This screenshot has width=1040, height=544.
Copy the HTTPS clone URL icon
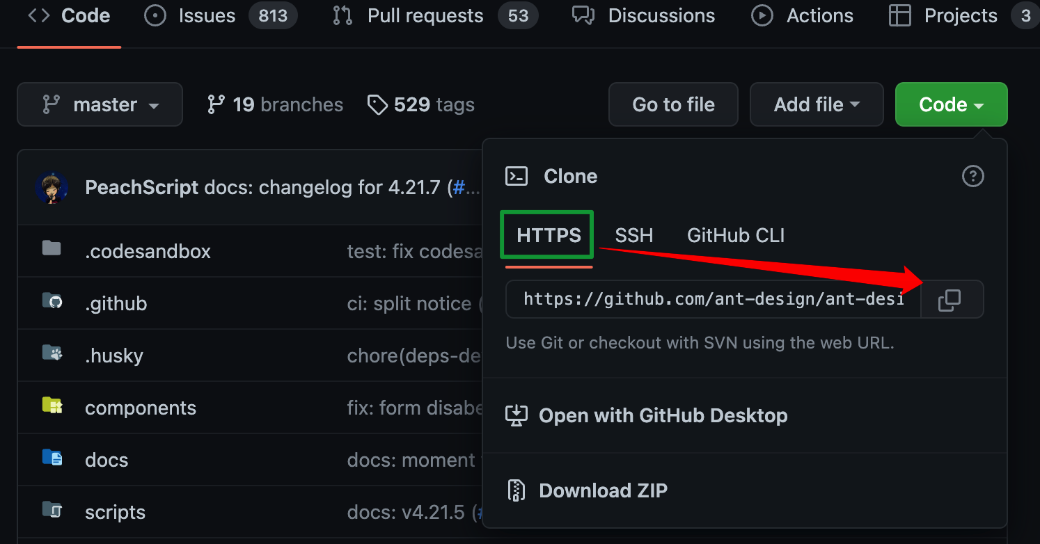coord(950,300)
